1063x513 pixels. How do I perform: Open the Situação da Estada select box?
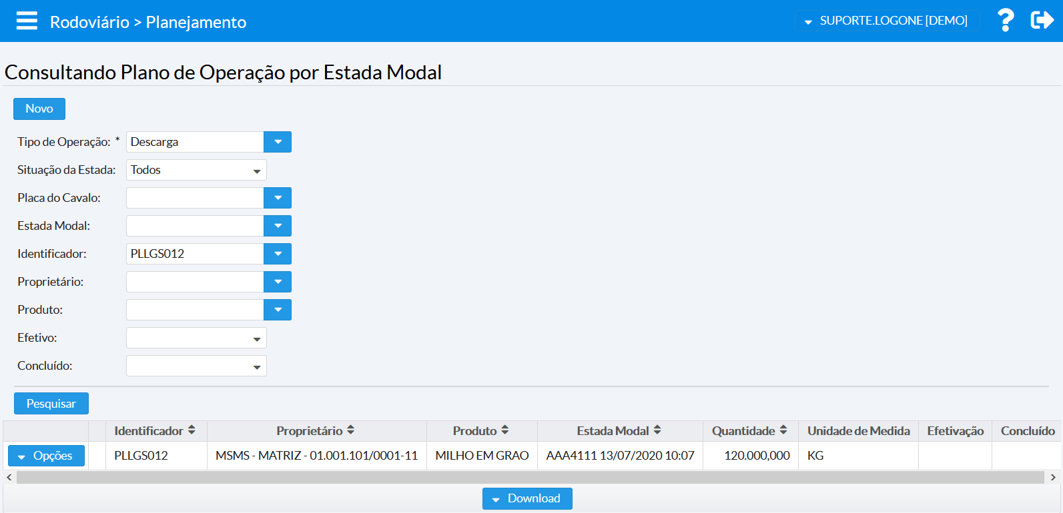[196, 170]
